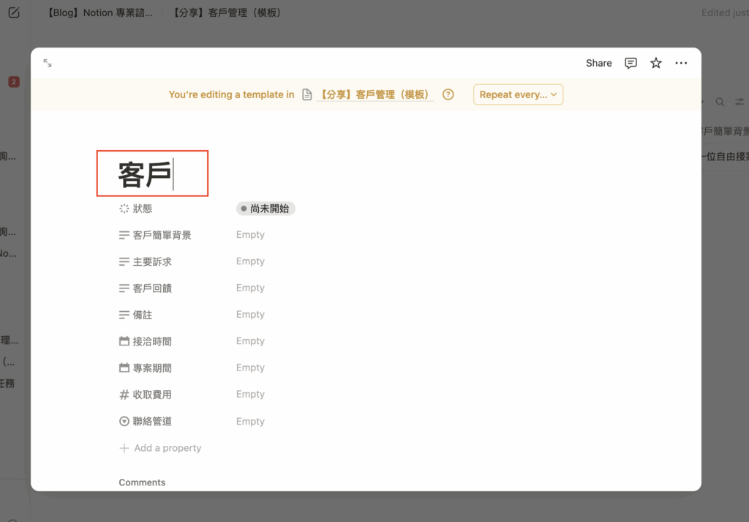The image size is (749, 522).
Task: Select the 【Blog】Notion breadcrumb item
Action: pyautogui.click(x=99, y=12)
